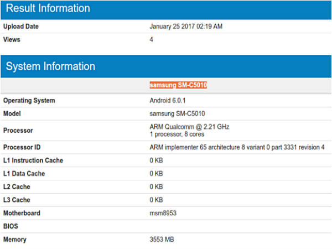332x249 pixels.
Task: Select the Processor label
Action: point(18,131)
